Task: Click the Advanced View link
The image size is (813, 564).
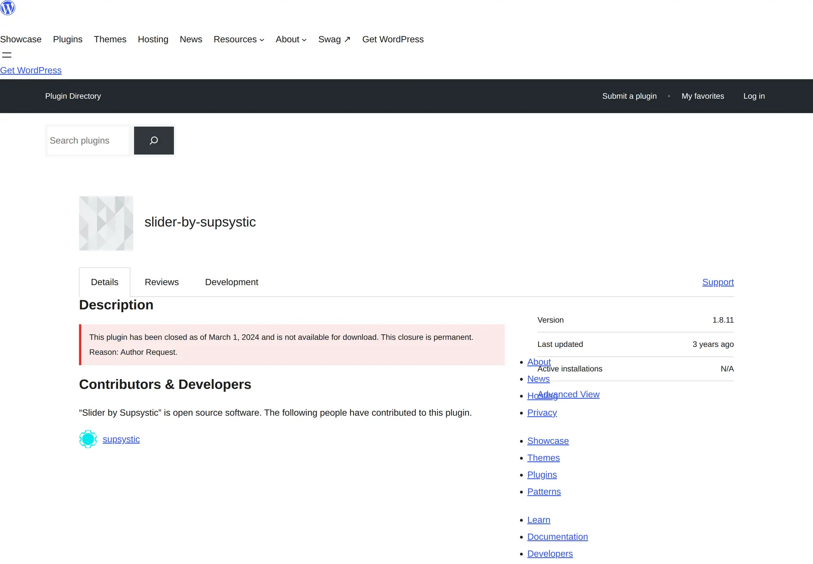Action: 568,394
